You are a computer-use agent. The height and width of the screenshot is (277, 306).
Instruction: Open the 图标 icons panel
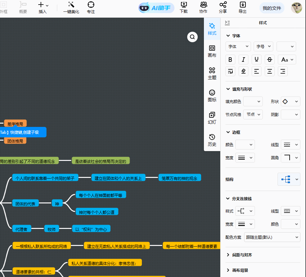pyautogui.click(x=212, y=96)
